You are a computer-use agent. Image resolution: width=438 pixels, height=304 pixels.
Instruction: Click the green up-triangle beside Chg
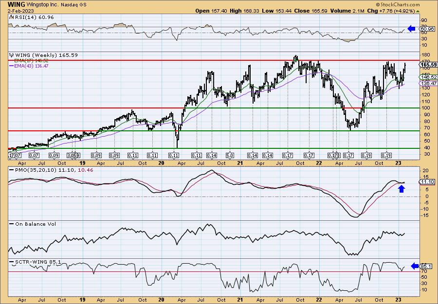coord(418,11)
